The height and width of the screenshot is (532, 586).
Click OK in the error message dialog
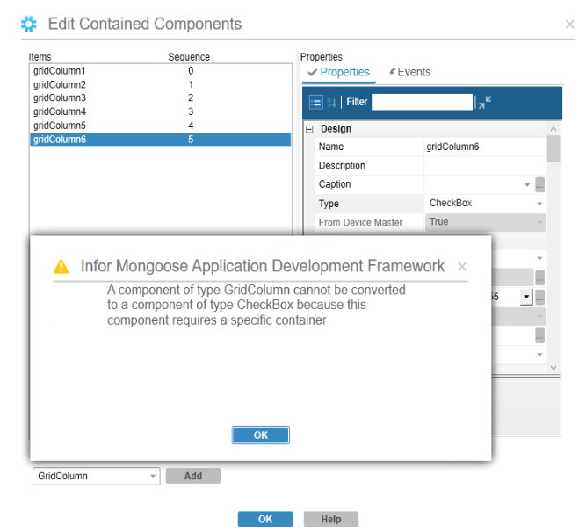coord(260,435)
